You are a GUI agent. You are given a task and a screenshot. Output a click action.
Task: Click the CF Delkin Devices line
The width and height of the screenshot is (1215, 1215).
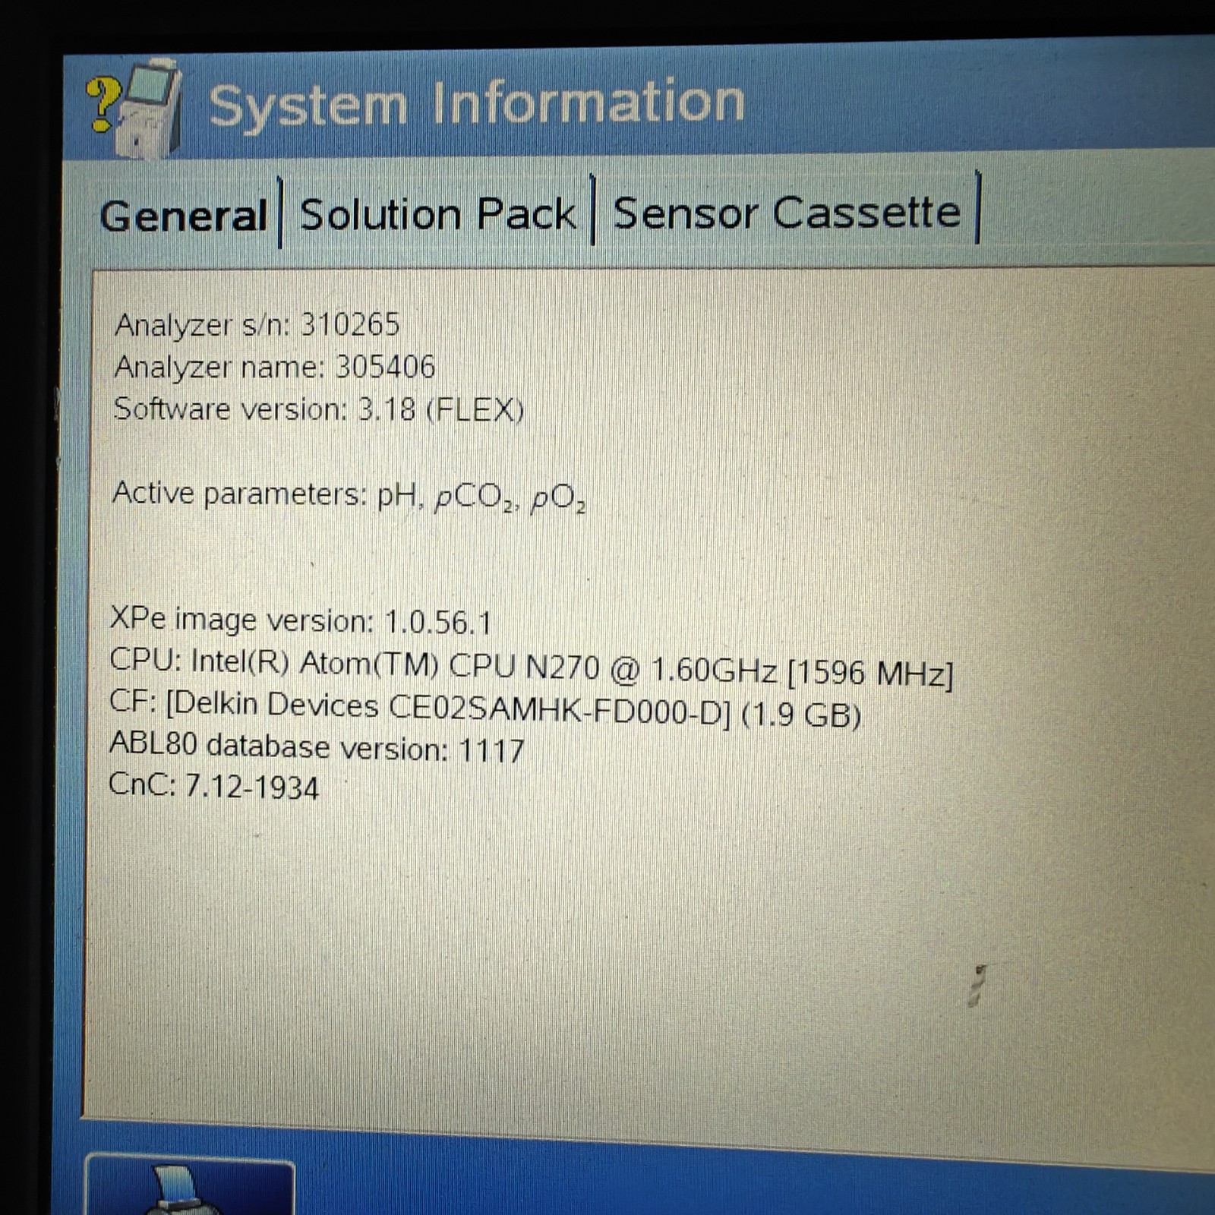click(x=485, y=708)
